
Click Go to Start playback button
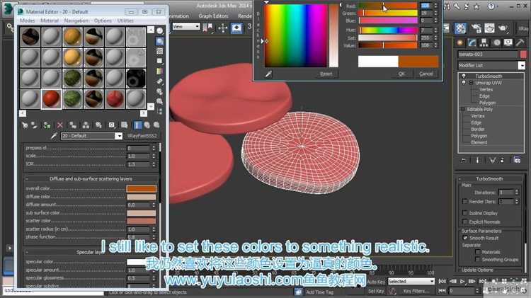(442, 282)
